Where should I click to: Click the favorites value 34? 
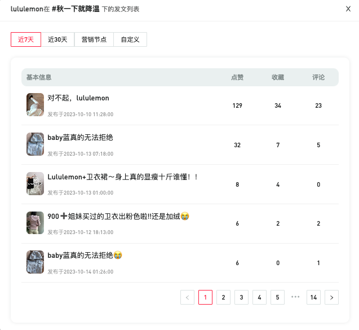(278, 105)
